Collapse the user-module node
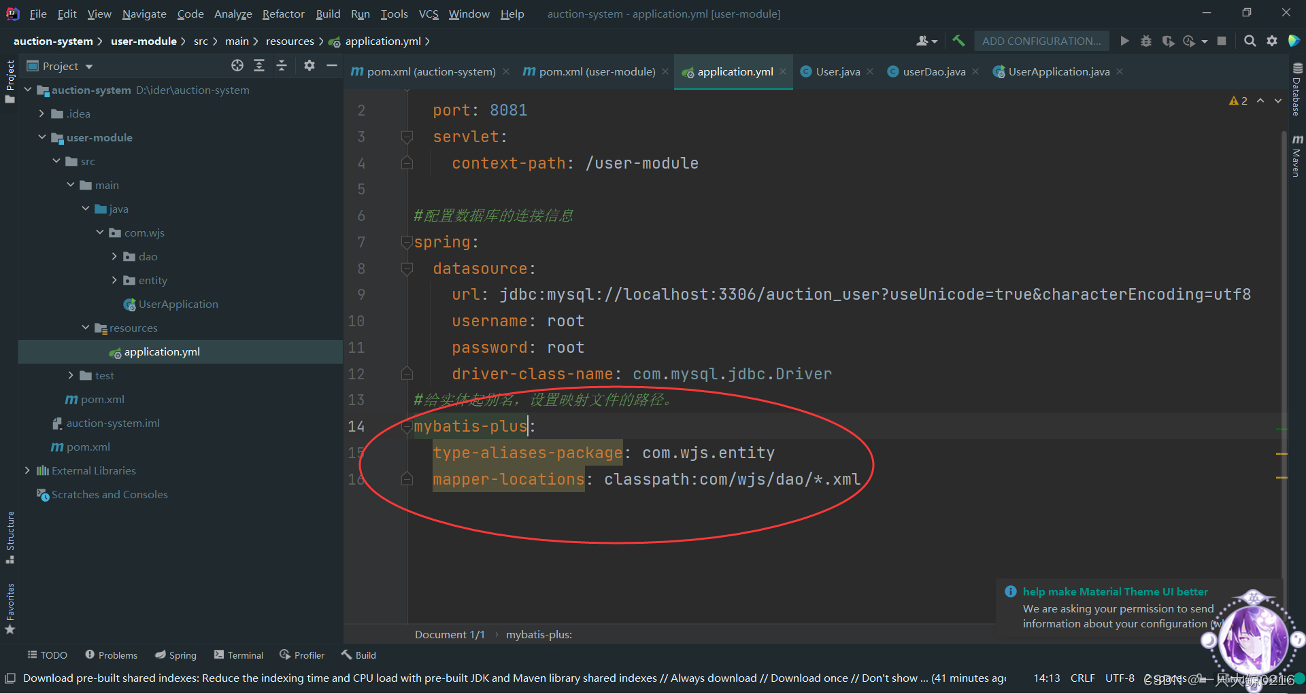Image resolution: width=1306 pixels, height=694 pixels. click(42, 137)
